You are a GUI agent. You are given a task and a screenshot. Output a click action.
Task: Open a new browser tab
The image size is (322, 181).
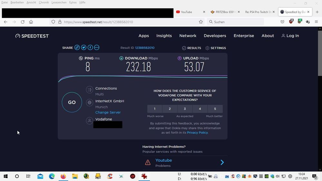317,12
